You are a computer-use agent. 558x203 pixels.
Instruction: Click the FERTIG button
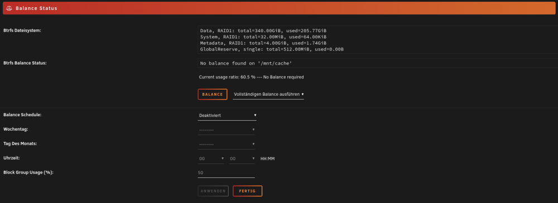pos(247,191)
